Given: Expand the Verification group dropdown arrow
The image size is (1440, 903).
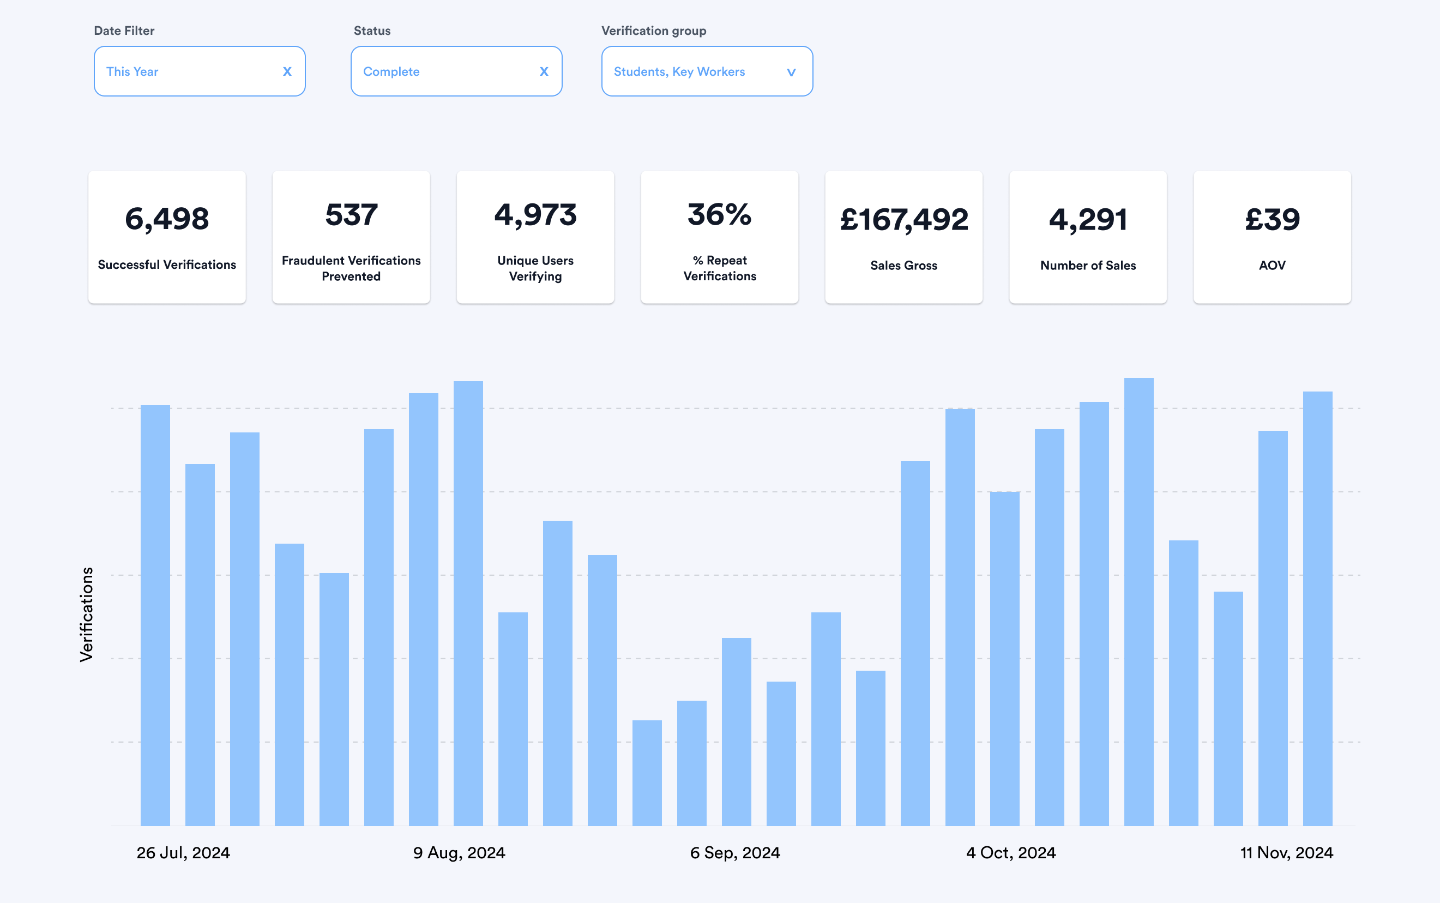Looking at the screenshot, I should tap(791, 73).
